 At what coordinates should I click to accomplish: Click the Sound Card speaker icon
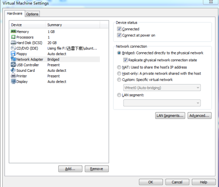13,70
